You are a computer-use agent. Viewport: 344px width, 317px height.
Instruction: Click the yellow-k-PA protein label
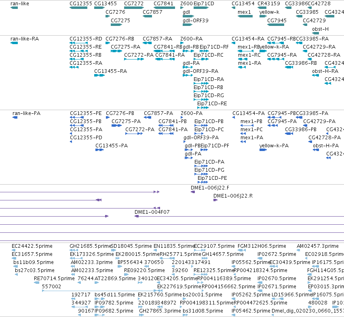pos(274,146)
